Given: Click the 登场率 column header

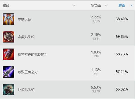Looking at the screenshot, I should [x=96, y=5].
